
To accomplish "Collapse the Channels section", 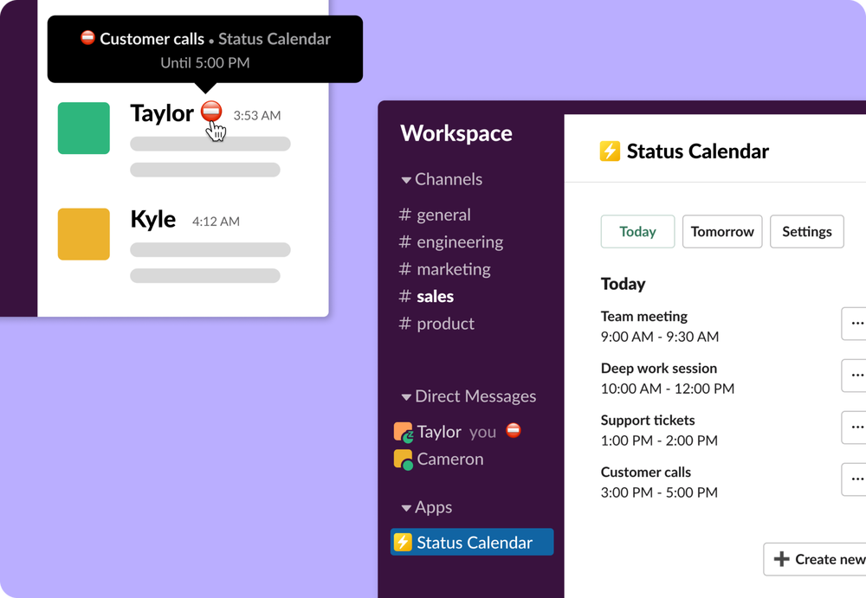I will pos(406,180).
